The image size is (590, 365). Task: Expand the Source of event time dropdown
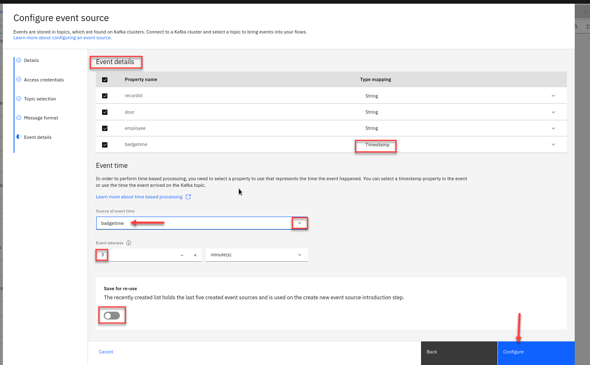pyautogui.click(x=300, y=223)
